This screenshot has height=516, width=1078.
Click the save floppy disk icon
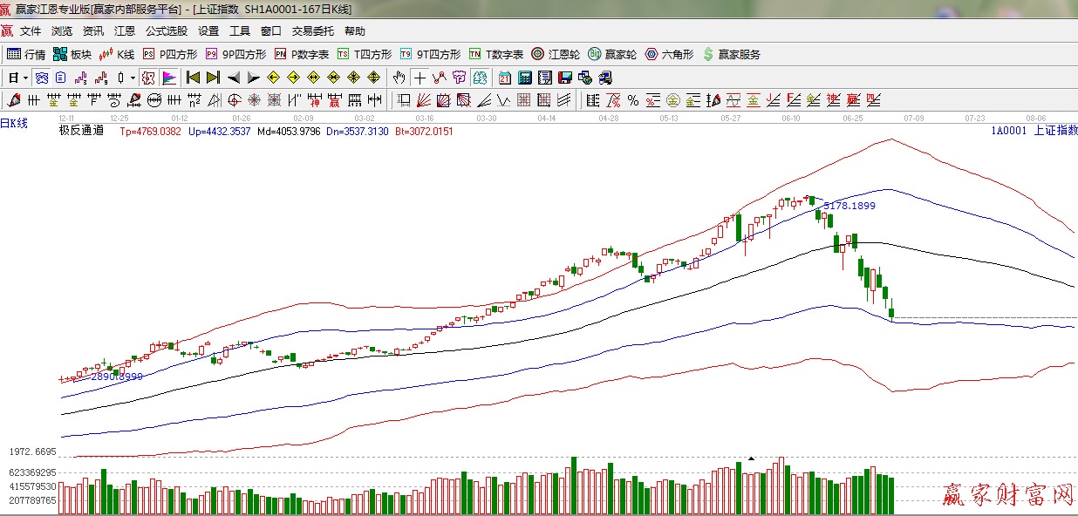point(564,78)
